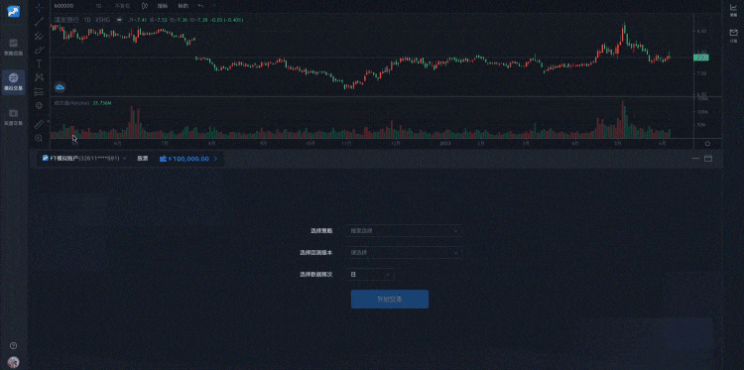Select the pattern drawing tool
This screenshot has height=370, width=744.
(x=40, y=77)
